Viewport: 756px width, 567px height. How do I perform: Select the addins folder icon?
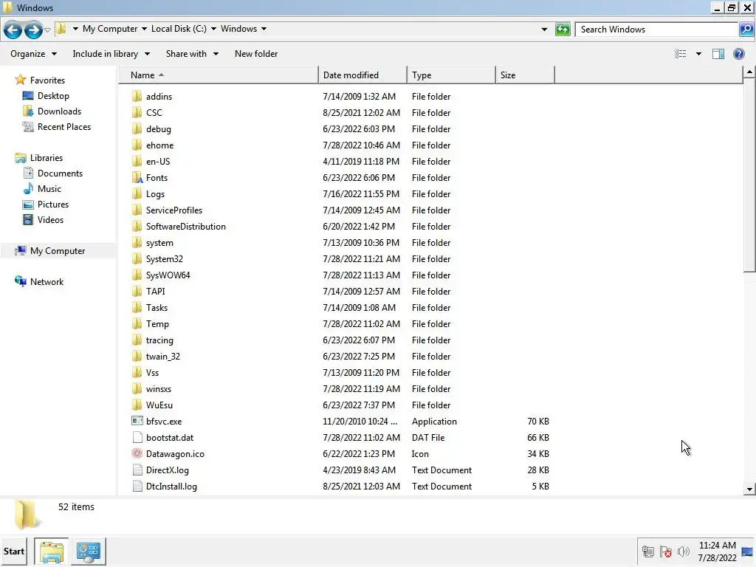coord(137,97)
